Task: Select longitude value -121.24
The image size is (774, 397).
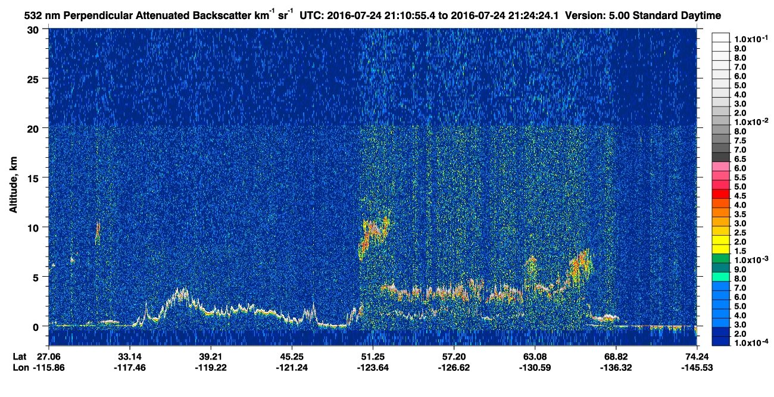Action: 292,368
